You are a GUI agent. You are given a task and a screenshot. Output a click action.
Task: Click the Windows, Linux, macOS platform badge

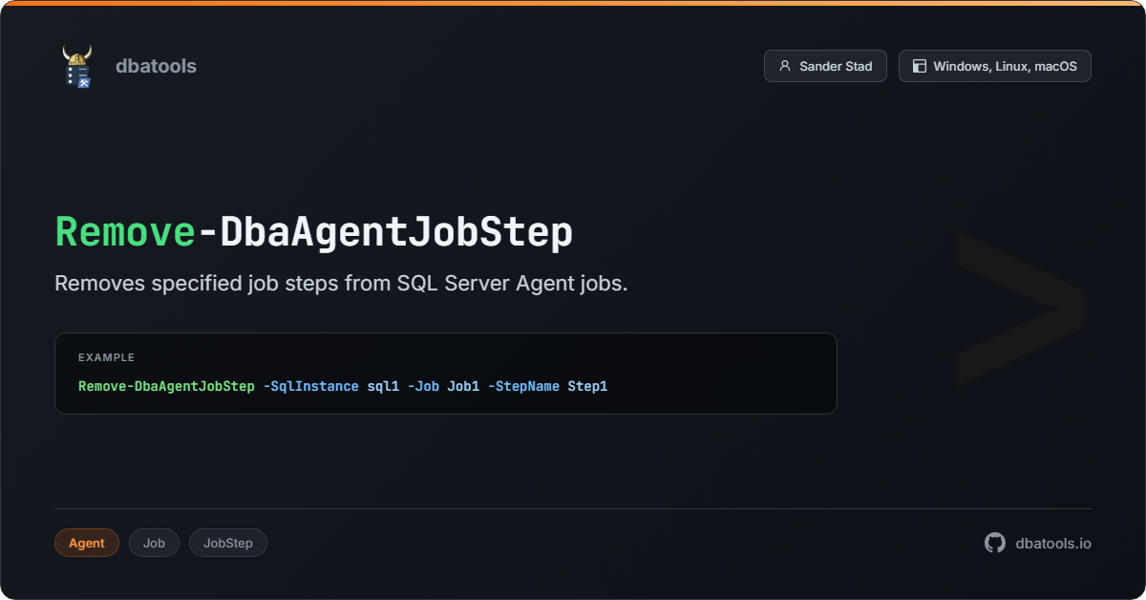click(994, 66)
